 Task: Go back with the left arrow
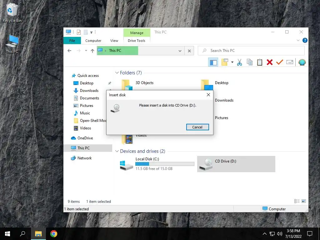click(x=69, y=51)
